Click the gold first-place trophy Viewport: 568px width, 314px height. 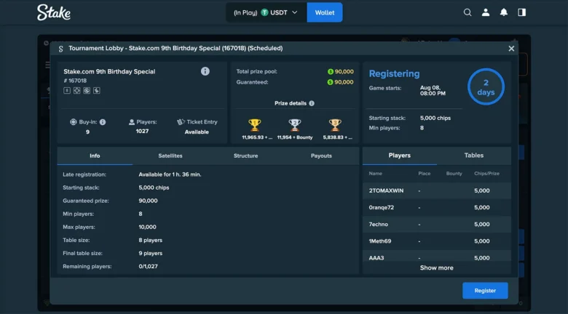tap(254, 125)
